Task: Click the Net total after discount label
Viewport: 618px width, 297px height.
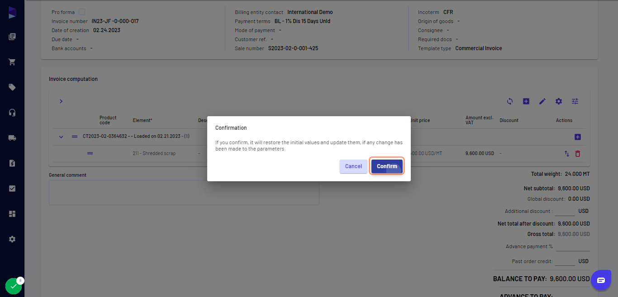Action: [526, 224]
